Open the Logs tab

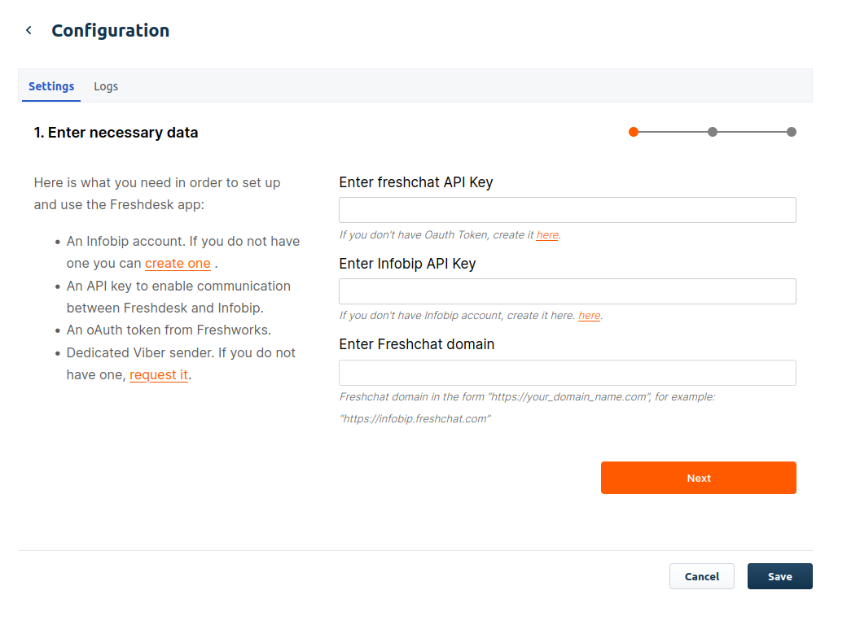[x=106, y=86]
